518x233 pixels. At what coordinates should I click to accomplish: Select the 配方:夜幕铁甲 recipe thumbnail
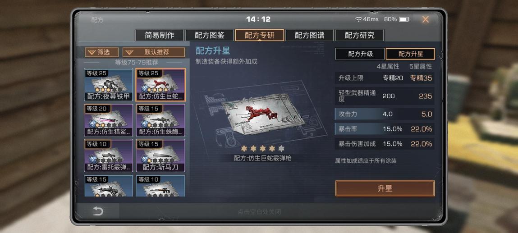109,85
